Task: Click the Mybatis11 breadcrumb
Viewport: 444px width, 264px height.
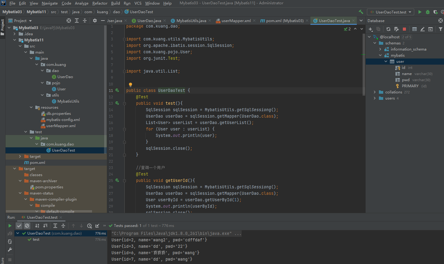Action: pos(36,12)
